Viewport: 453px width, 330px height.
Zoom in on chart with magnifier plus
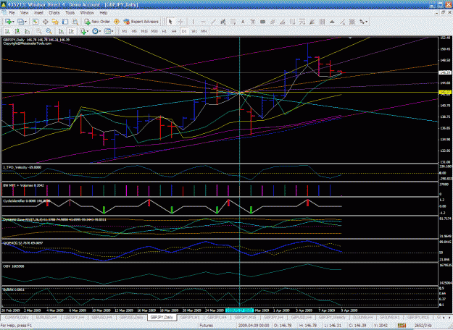coord(38,31)
